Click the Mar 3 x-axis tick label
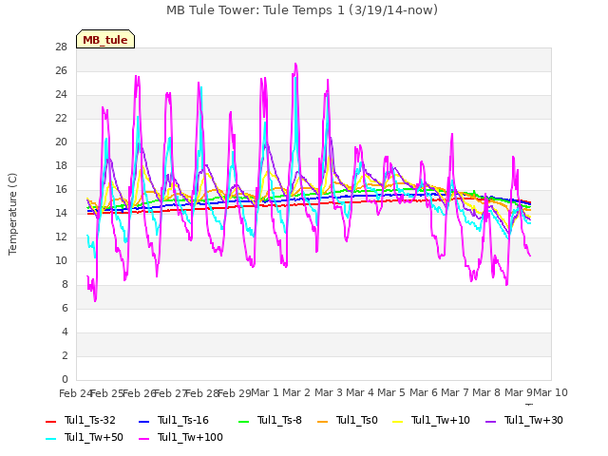 click(x=329, y=392)
